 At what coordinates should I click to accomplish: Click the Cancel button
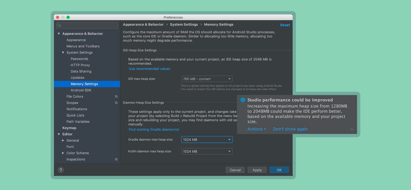[235, 170]
